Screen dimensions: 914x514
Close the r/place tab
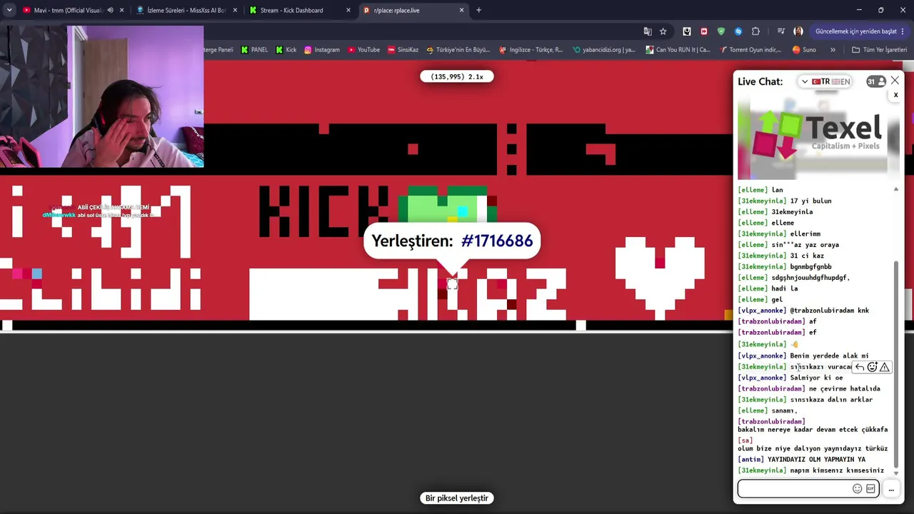(x=461, y=10)
